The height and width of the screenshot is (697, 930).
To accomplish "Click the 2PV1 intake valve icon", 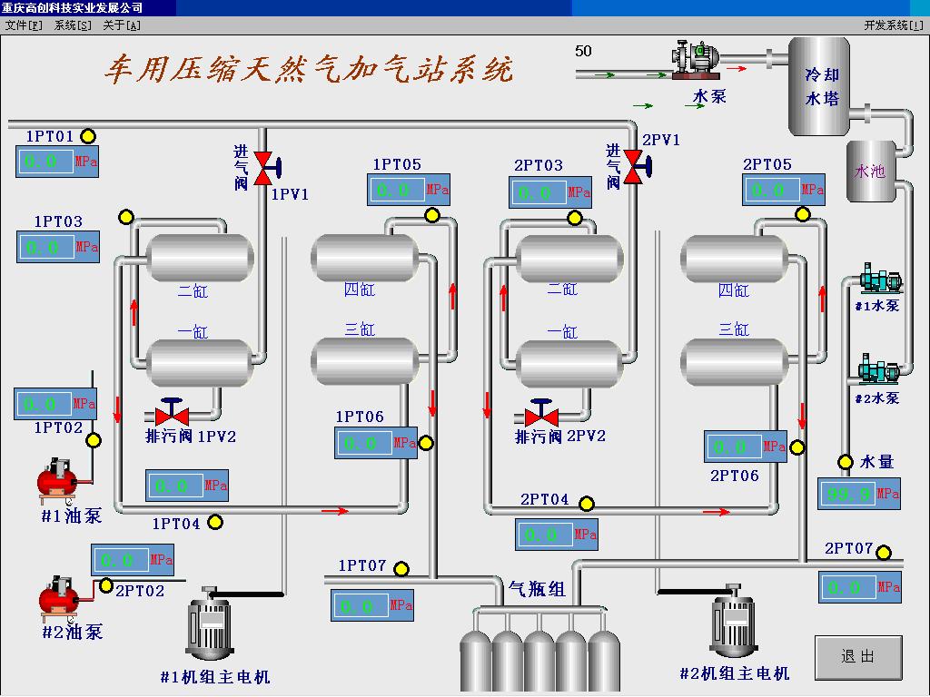I will (x=638, y=167).
